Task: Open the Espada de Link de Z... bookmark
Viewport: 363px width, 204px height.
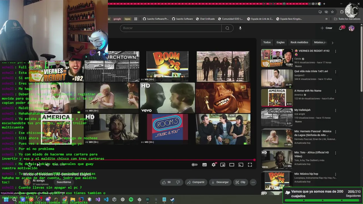Action: tap(260, 19)
